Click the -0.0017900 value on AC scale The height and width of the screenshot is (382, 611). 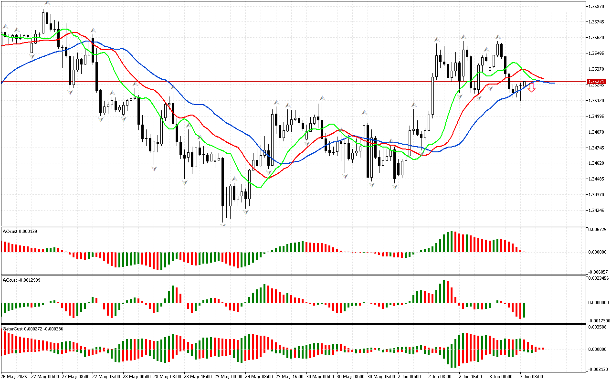click(596, 320)
